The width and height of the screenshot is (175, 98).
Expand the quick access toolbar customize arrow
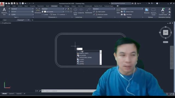pyautogui.click(x=33, y=4)
